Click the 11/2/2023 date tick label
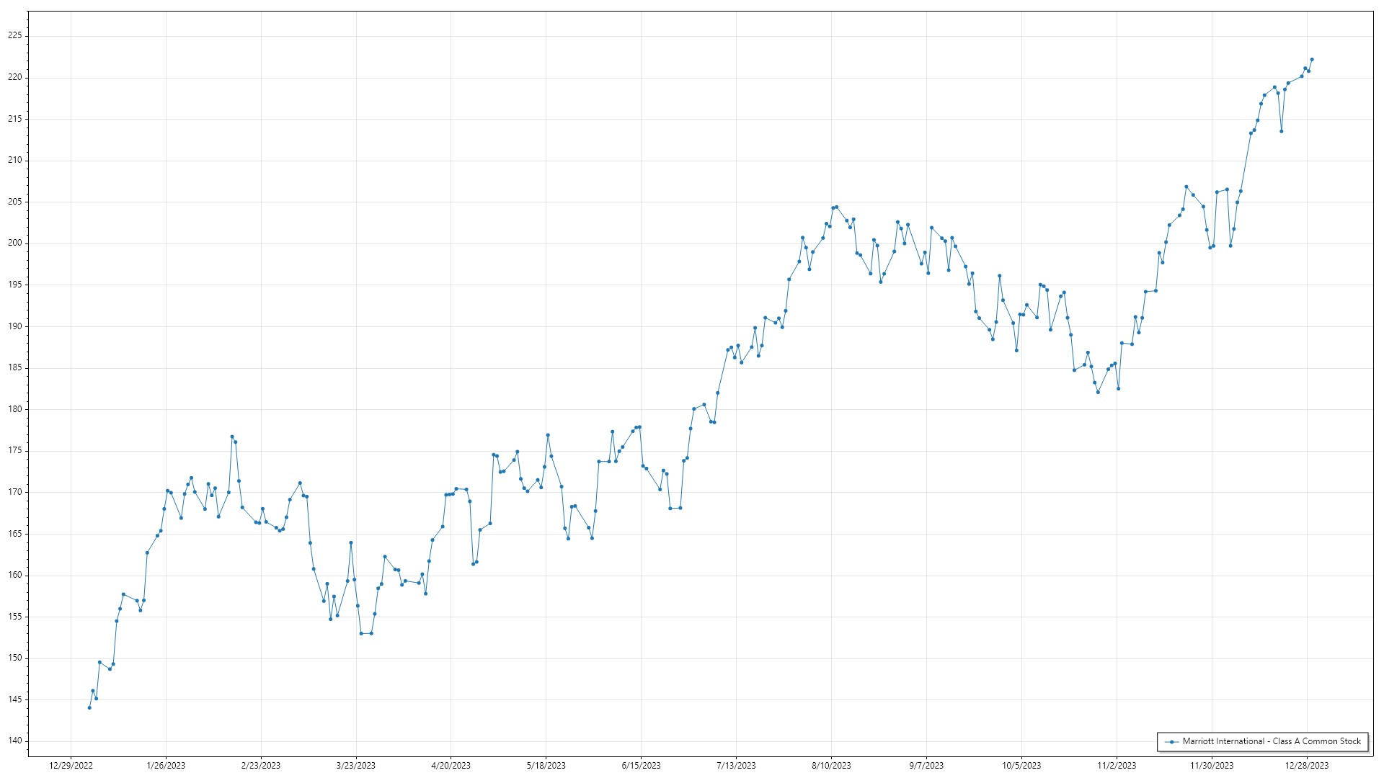 click(1117, 766)
